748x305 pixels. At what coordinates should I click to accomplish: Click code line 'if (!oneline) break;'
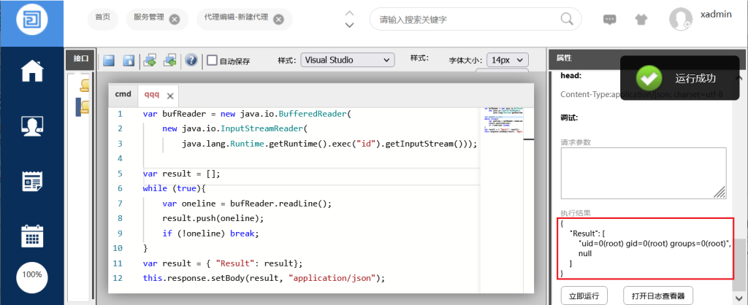click(210, 233)
